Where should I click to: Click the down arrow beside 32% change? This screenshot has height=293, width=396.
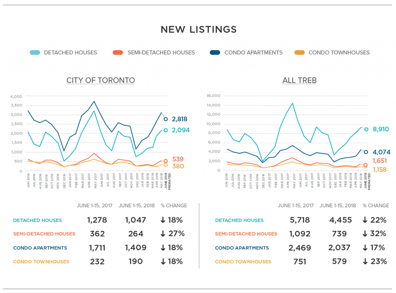coord(365,234)
